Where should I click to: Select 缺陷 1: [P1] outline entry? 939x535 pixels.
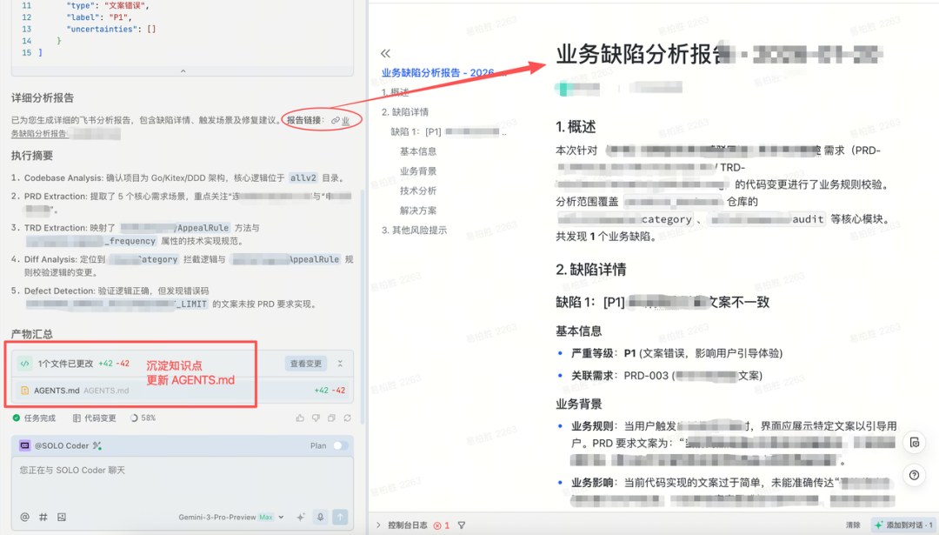[448, 132]
